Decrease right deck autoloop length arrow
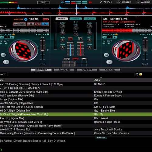The width and height of the screenshot is (152, 152). pos(105,37)
